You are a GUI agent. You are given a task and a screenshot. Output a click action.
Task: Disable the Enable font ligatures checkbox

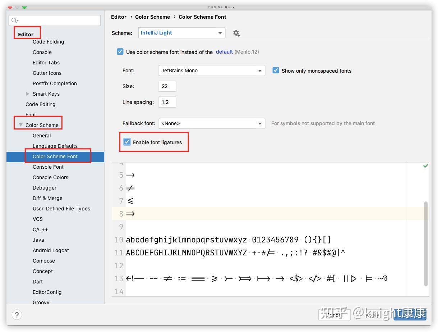tap(127, 142)
